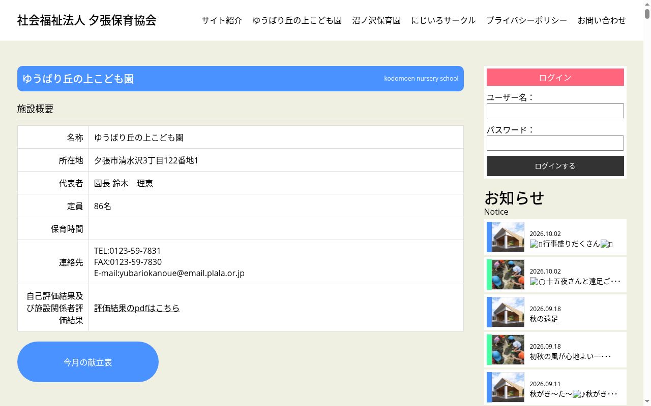Open the thumbnail beside 十五夜さんと遠足ご
Viewport: 651px width, 406px height.
pos(508,275)
